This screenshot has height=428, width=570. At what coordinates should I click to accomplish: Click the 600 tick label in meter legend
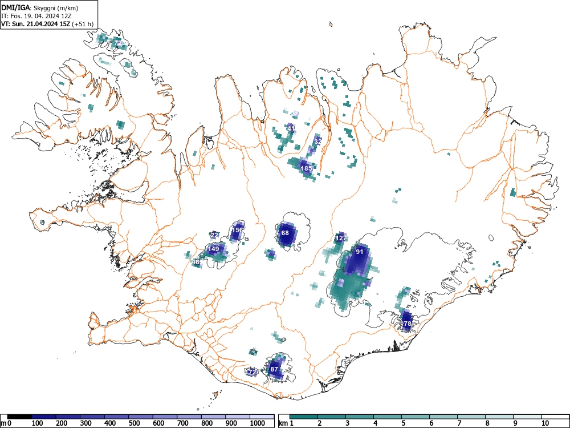(158, 423)
